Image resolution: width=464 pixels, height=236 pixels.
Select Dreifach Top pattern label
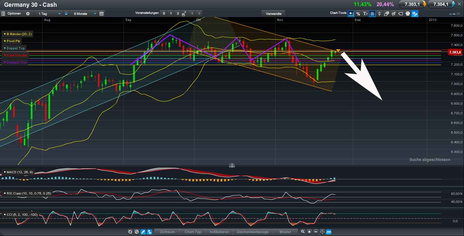(x=15, y=62)
